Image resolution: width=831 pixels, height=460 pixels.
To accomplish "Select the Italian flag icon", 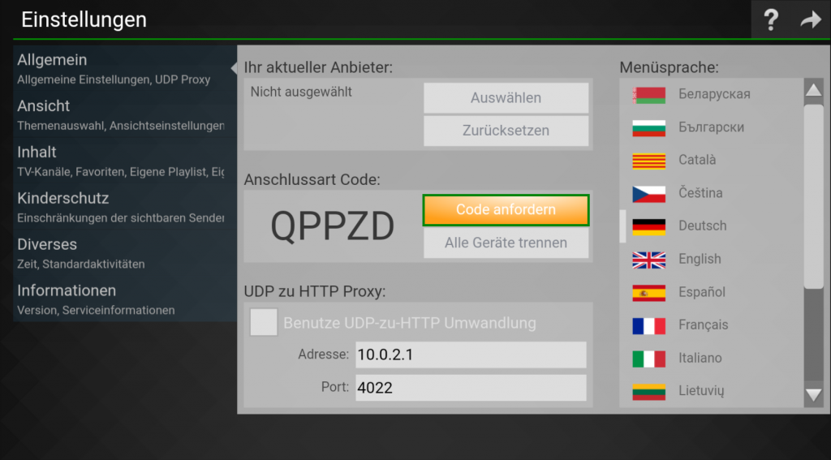I will 648,359.
